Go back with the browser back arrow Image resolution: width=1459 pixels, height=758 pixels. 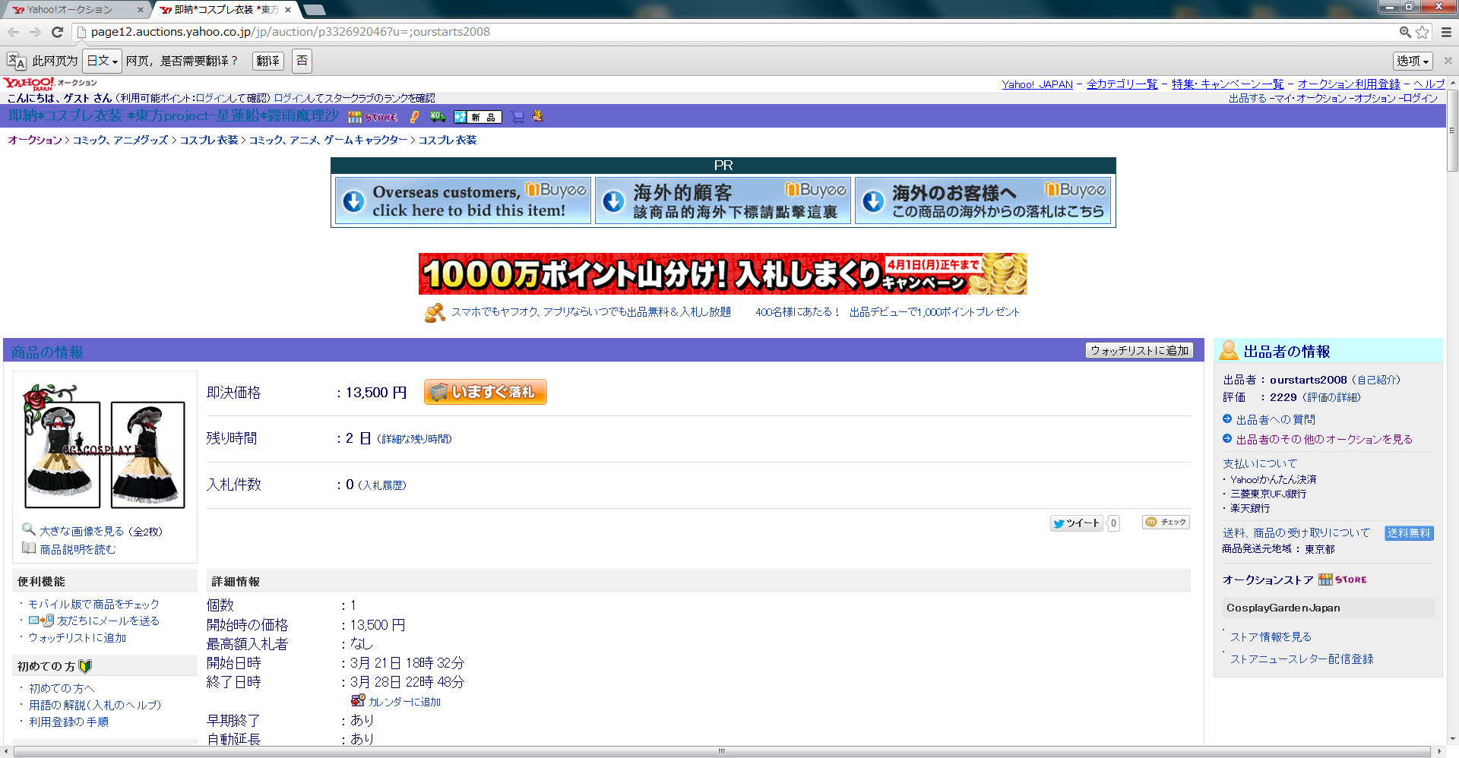click(13, 32)
